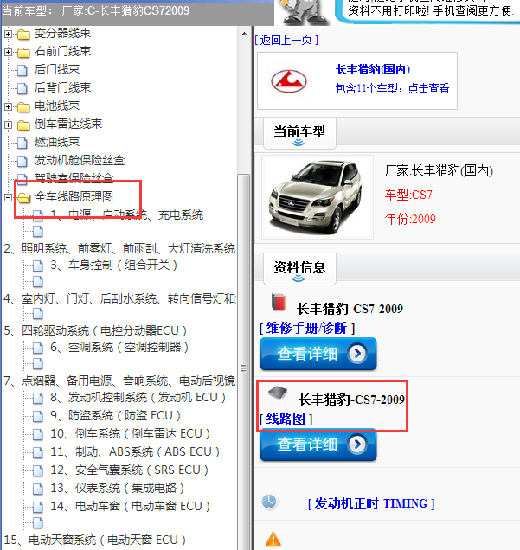Collapse the 全车线路原理图 folder
The image size is (520, 550).
[x=8, y=197]
